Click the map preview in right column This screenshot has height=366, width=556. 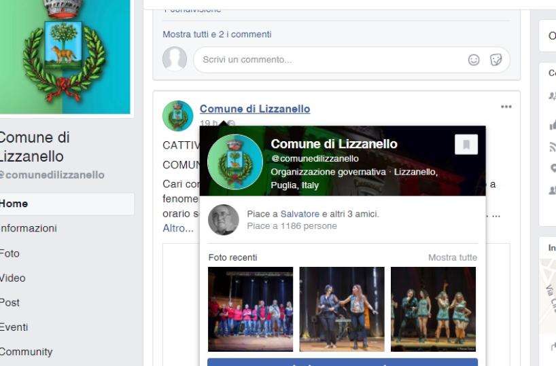pyautogui.click(x=548, y=296)
